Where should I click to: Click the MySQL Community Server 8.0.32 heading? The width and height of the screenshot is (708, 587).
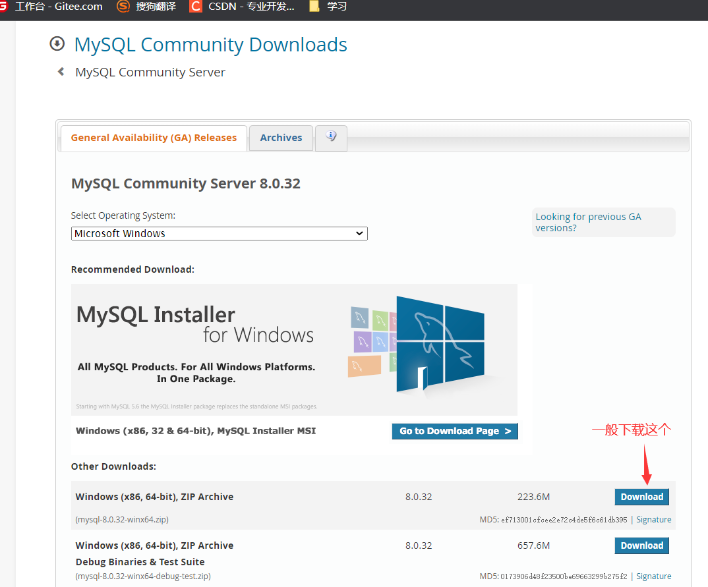[x=186, y=183]
